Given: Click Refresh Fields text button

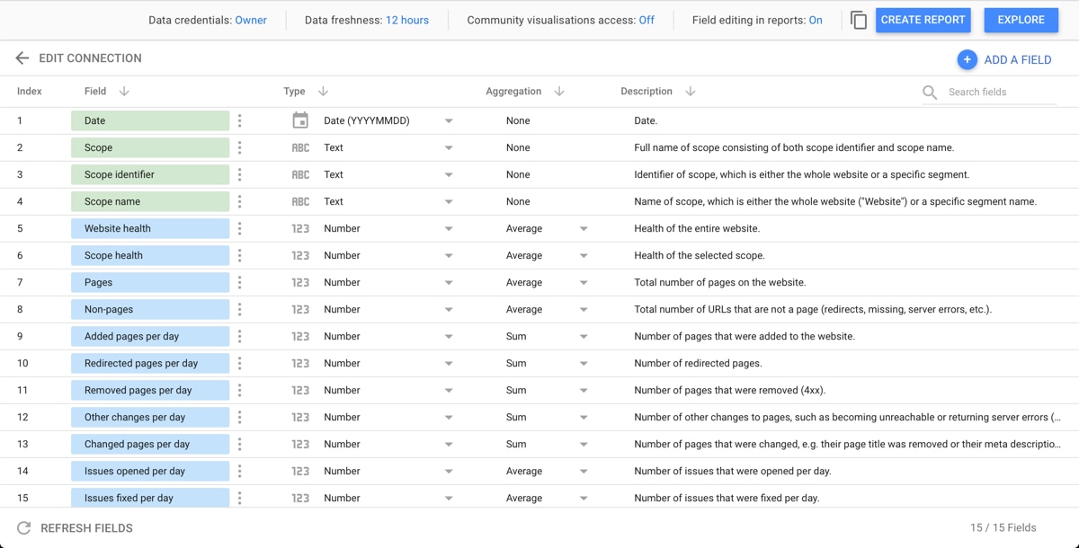Looking at the screenshot, I should [x=86, y=528].
